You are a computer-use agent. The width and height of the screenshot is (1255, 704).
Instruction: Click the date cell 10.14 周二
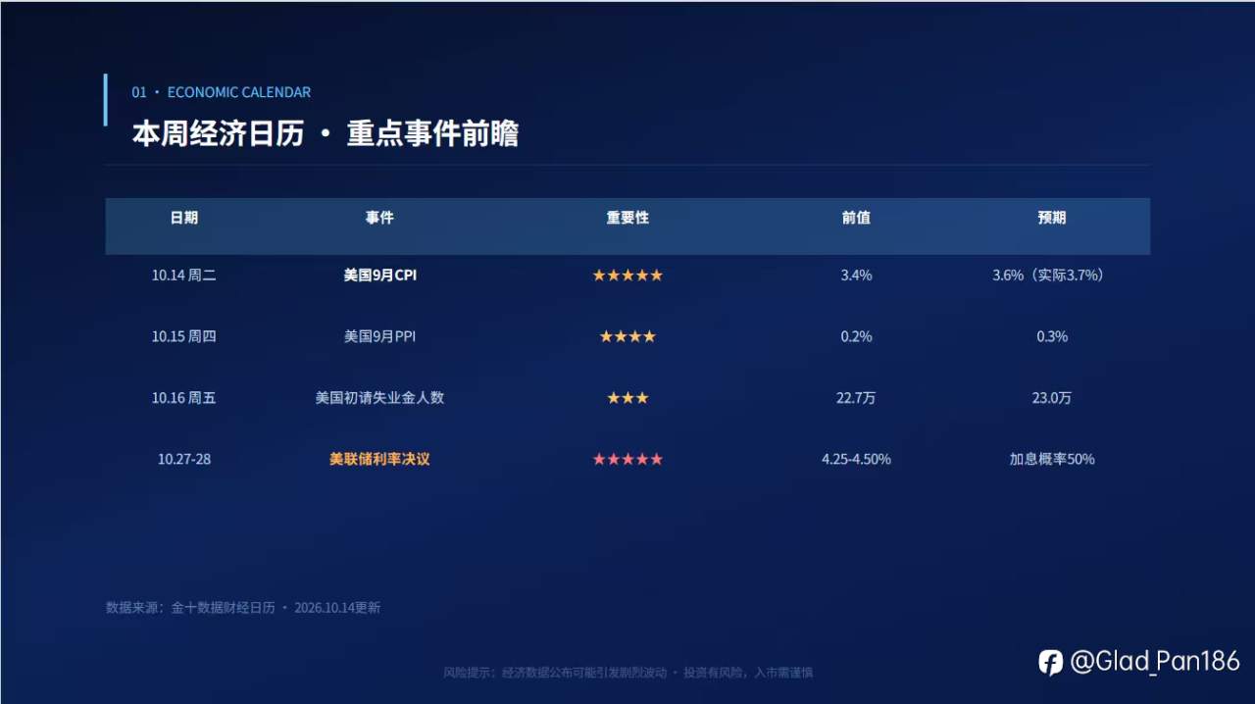[x=184, y=276]
